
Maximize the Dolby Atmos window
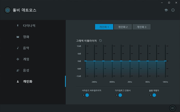(169, 3)
